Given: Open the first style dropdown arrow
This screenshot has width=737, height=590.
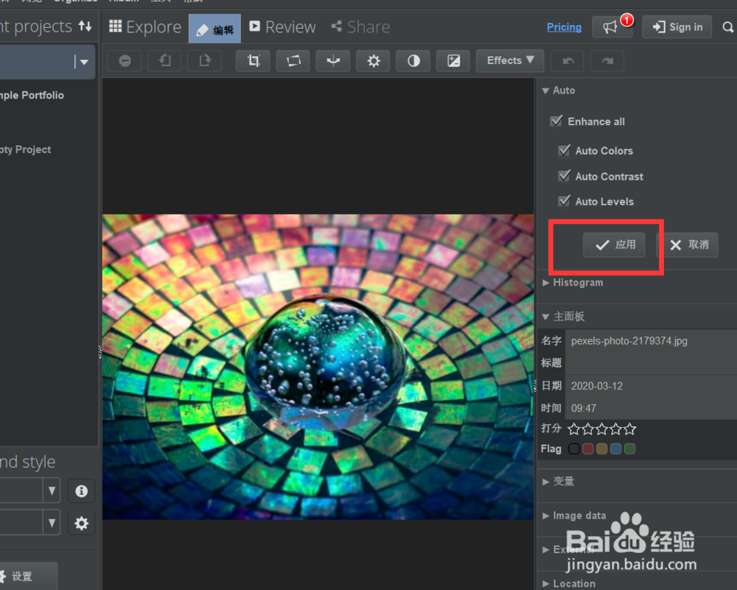Looking at the screenshot, I should tap(52, 491).
